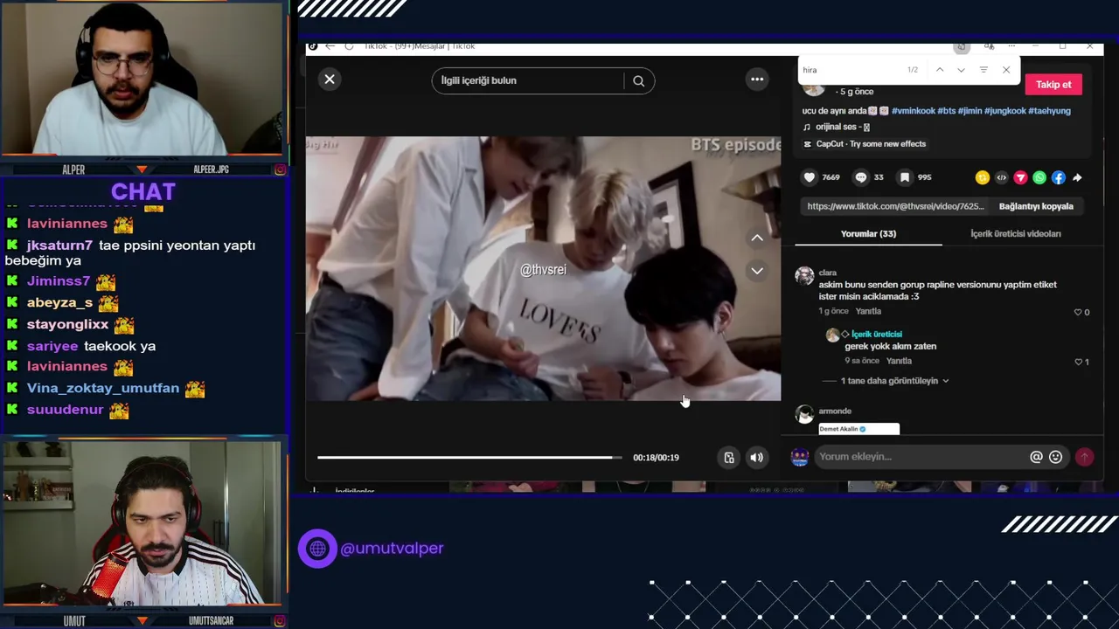This screenshot has height=629, width=1119.
Task: Click CapCut Try some new effects
Action: 864,144
